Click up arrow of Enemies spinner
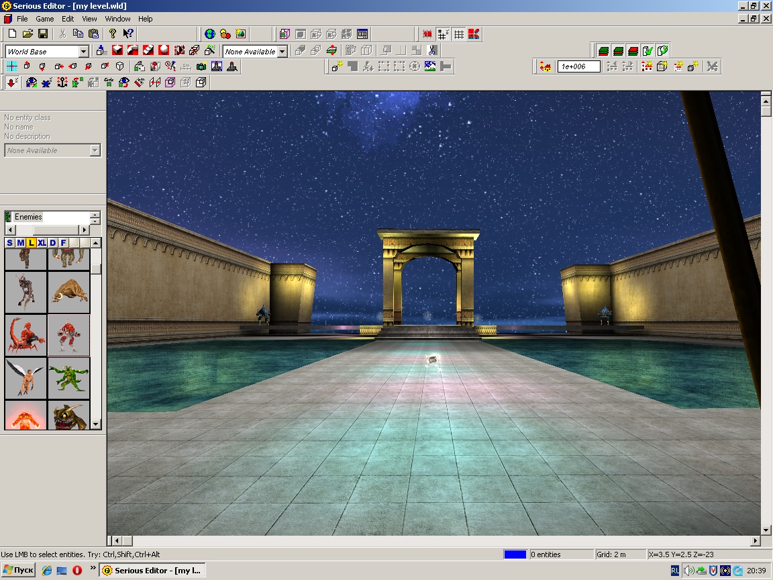 pyautogui.click(x=95, y=214)
